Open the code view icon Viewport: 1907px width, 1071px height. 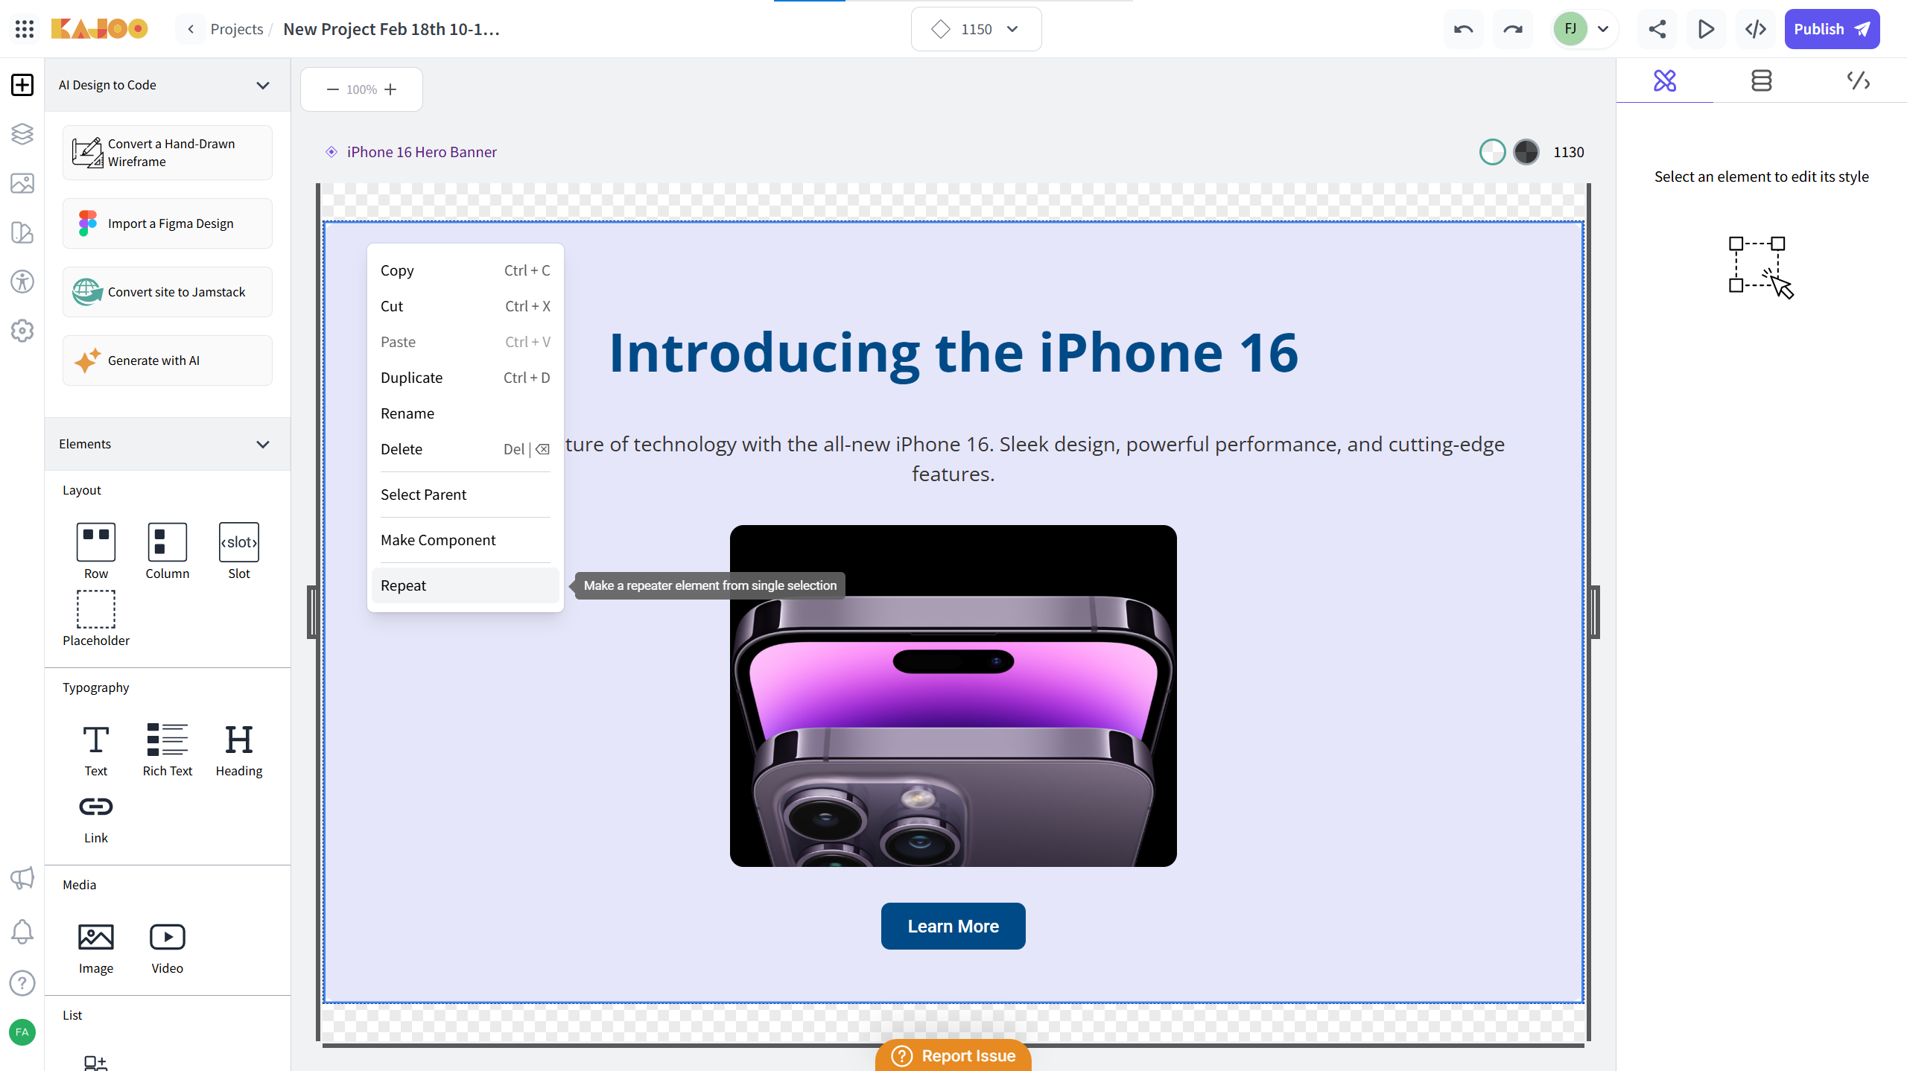(1756, 29)
